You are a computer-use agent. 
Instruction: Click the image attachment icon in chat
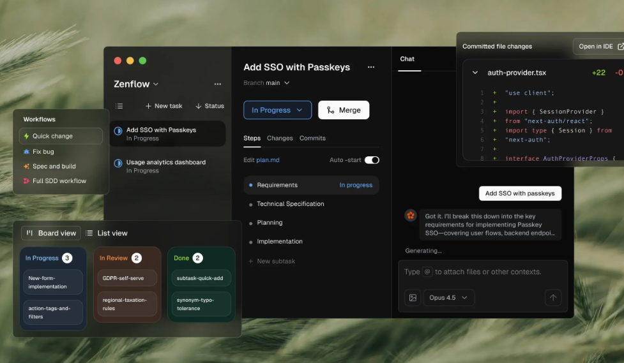(413, 297)
